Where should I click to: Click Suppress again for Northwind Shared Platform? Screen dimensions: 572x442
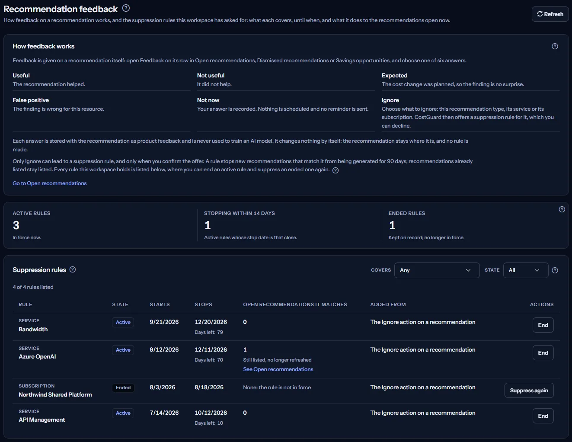click(x=529, y=391)
